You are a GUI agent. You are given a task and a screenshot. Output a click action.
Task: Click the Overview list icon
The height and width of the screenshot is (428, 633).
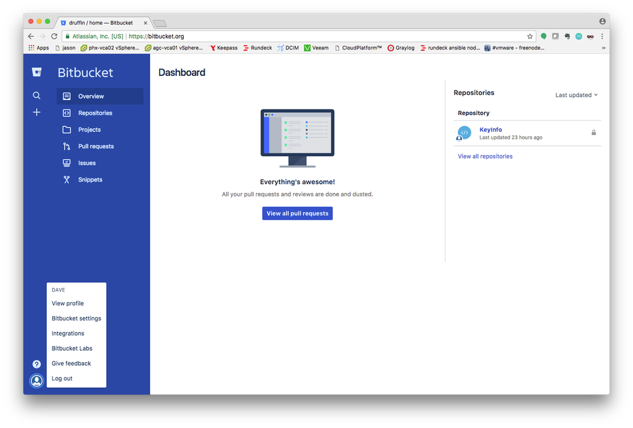coord(67,96)
